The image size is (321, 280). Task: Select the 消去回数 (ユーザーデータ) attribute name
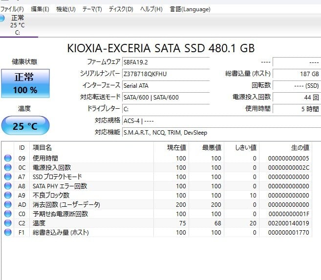click(66, 204)
